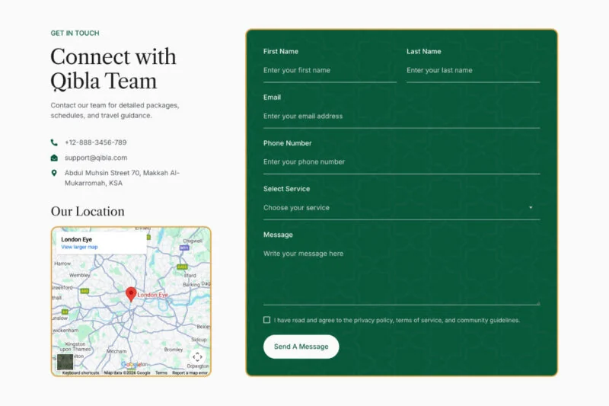609x406 pixels.
Task: Focus the Last Name input field
Action: click(x=473, y=70)
